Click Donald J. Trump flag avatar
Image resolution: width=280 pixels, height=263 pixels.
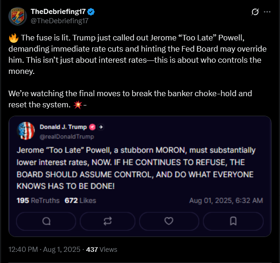[x=26, y=131]
